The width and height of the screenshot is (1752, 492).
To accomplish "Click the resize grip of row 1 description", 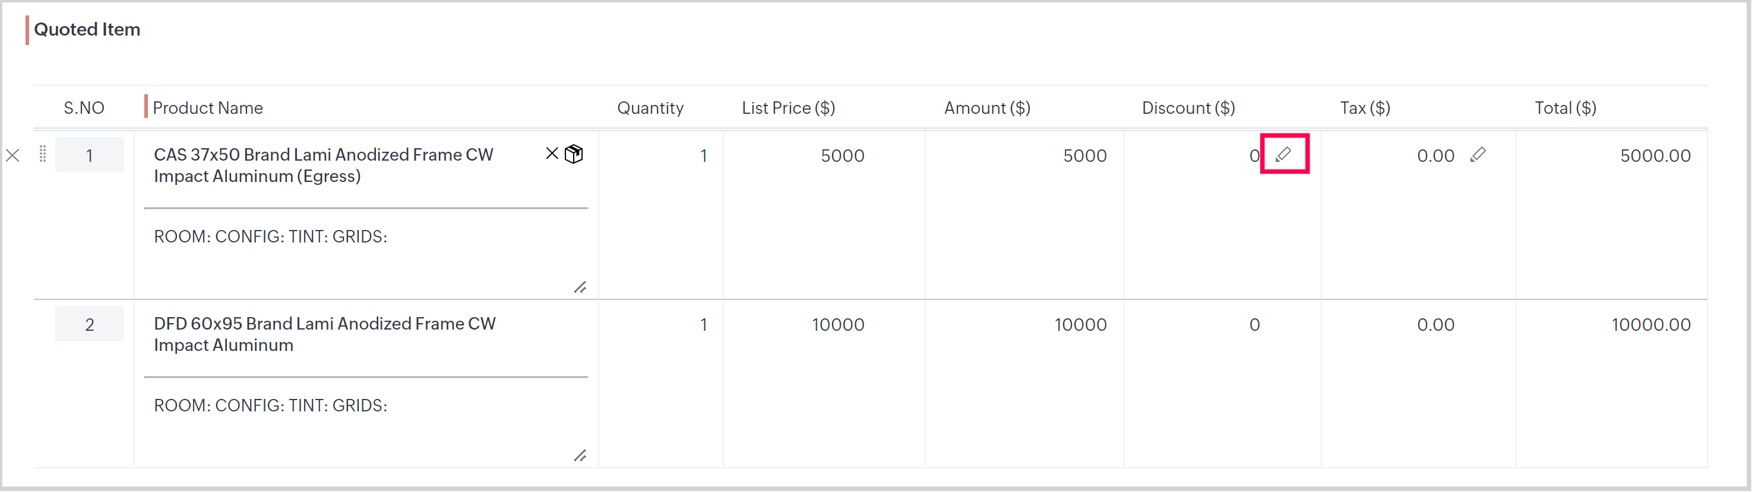I will tap(580, 287).
